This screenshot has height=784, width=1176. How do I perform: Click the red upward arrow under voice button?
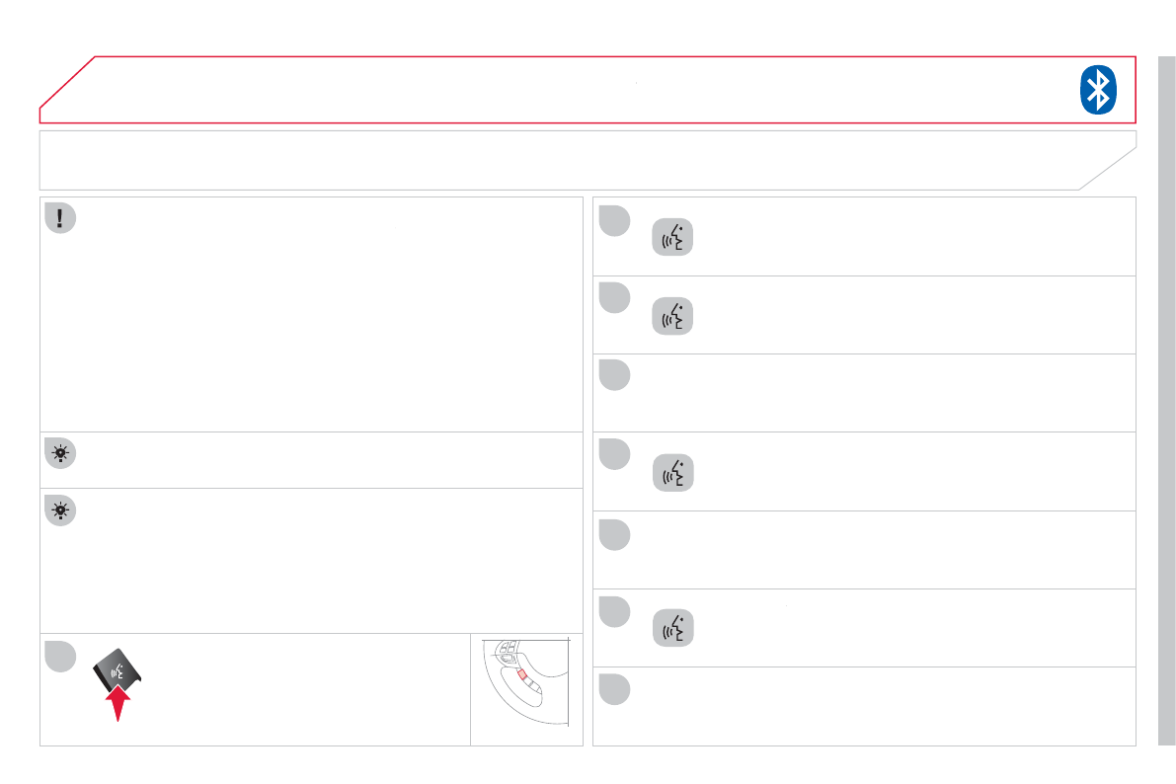(118, 704)
